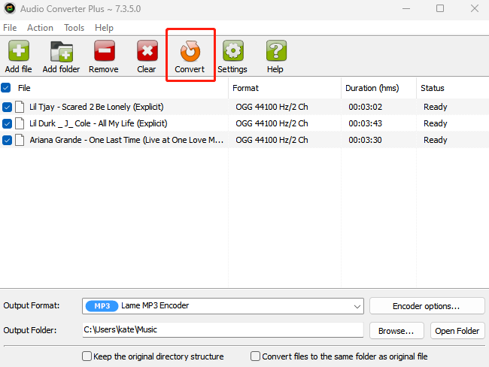
Task: Maximize the Audio Converter Plus window
Action: [x=440, y=8]
